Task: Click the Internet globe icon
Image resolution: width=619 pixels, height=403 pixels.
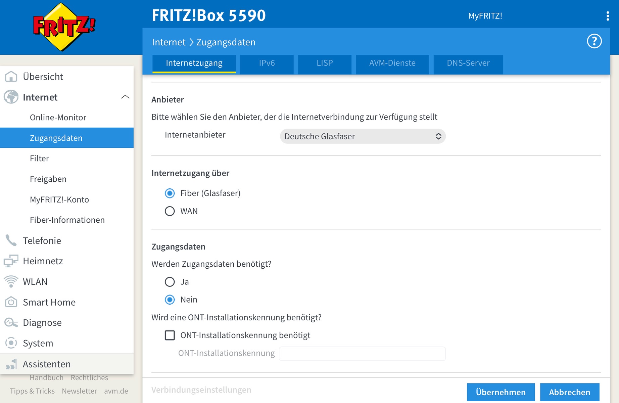Action: pos(11,97)
